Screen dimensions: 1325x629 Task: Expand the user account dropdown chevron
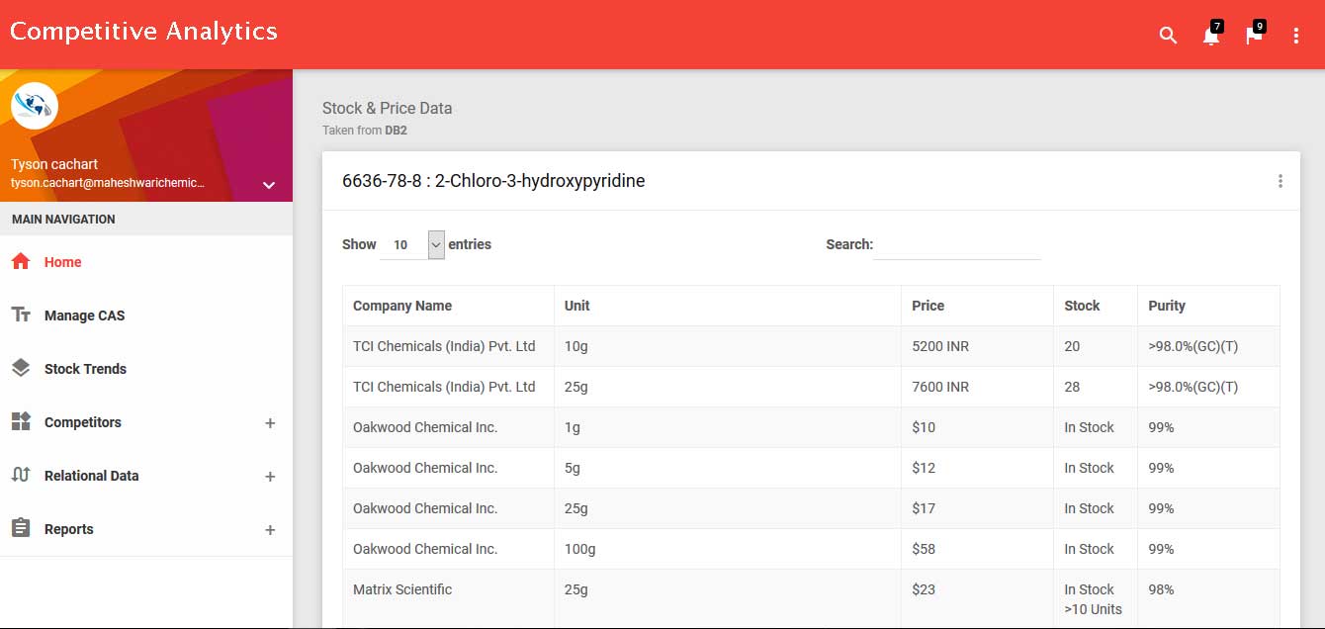pyautogui.click(x=269, y=185)
